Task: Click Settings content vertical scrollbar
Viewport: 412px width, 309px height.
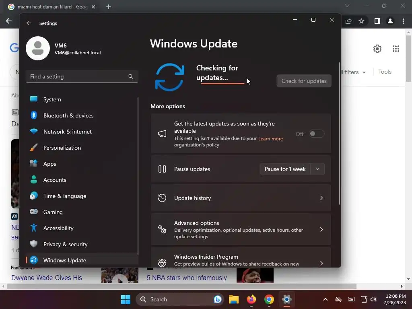Action: point(339,134)
